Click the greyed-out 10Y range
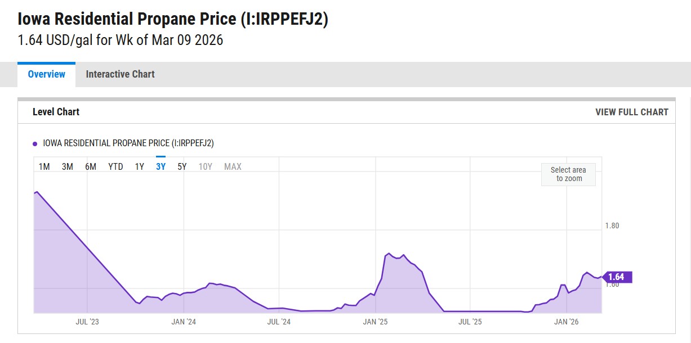The width and height of the screenshot is (691, 343). [205, 166]
